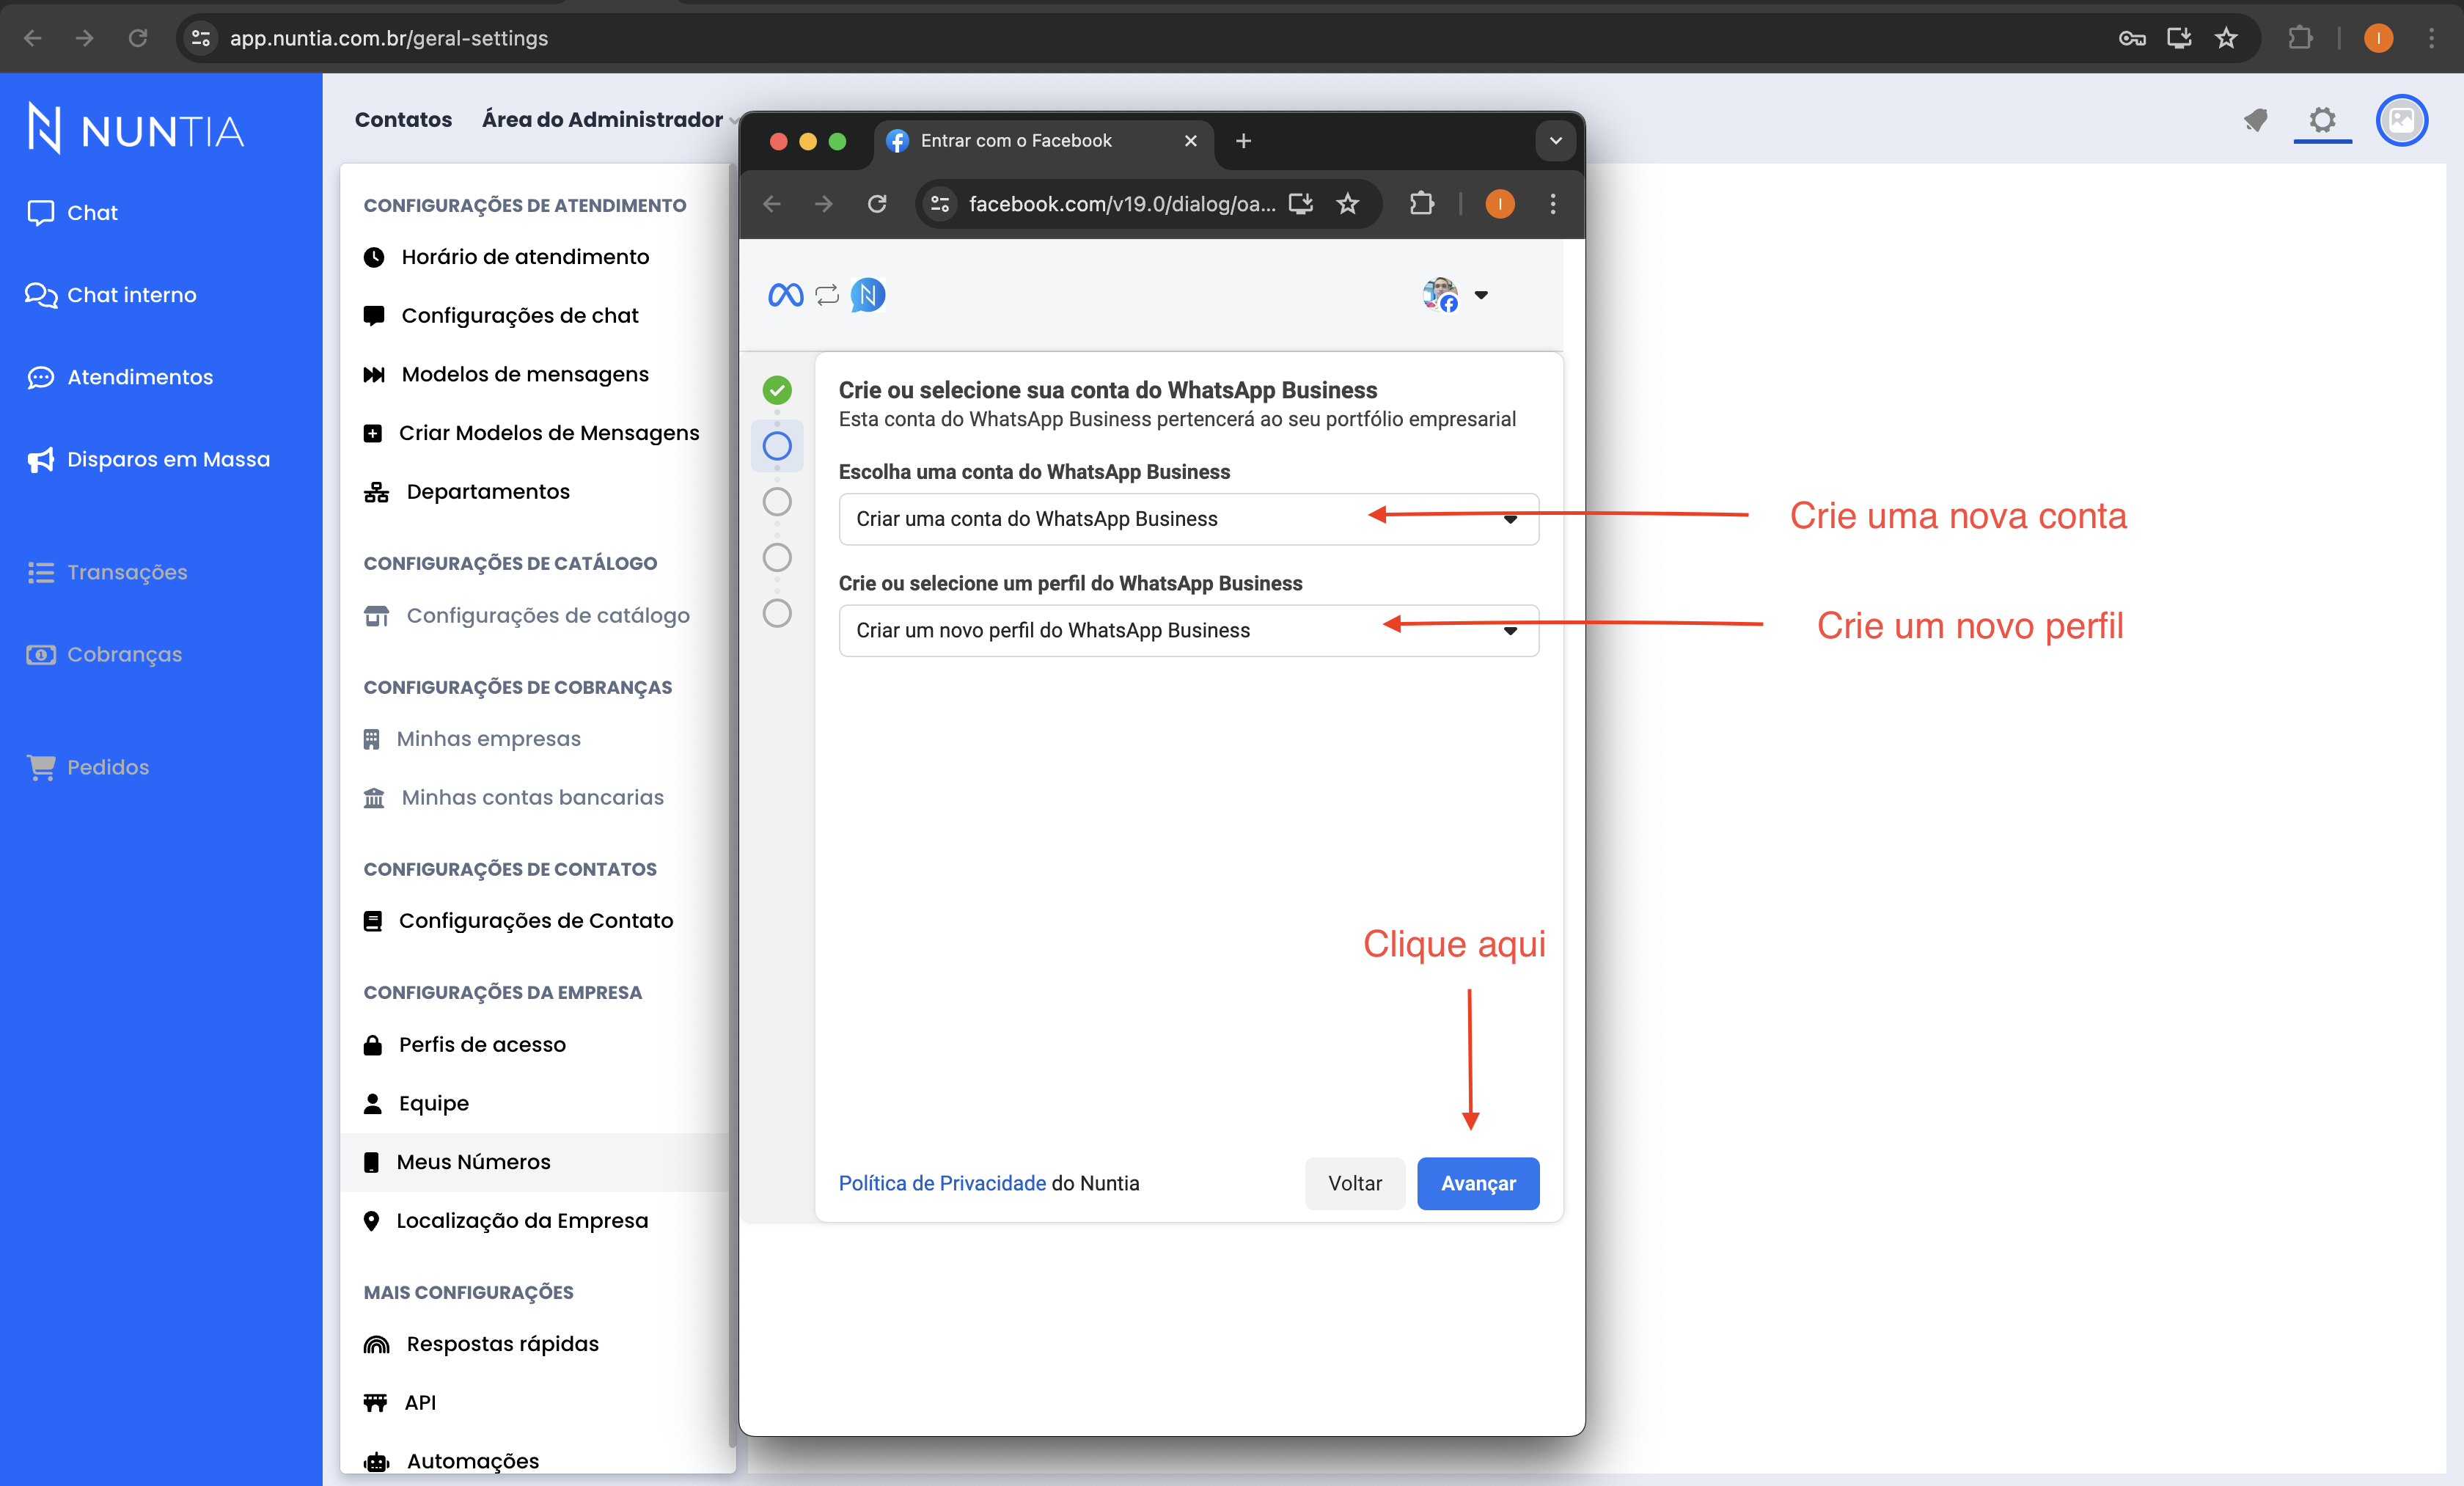Click the pin notification icon in header
This screenshot has height=1486, width=2464.
[2255, 120]
